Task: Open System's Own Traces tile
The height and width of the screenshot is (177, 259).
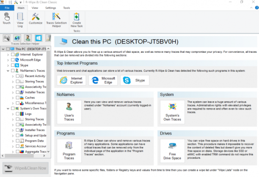Action: tap(172, 112)
